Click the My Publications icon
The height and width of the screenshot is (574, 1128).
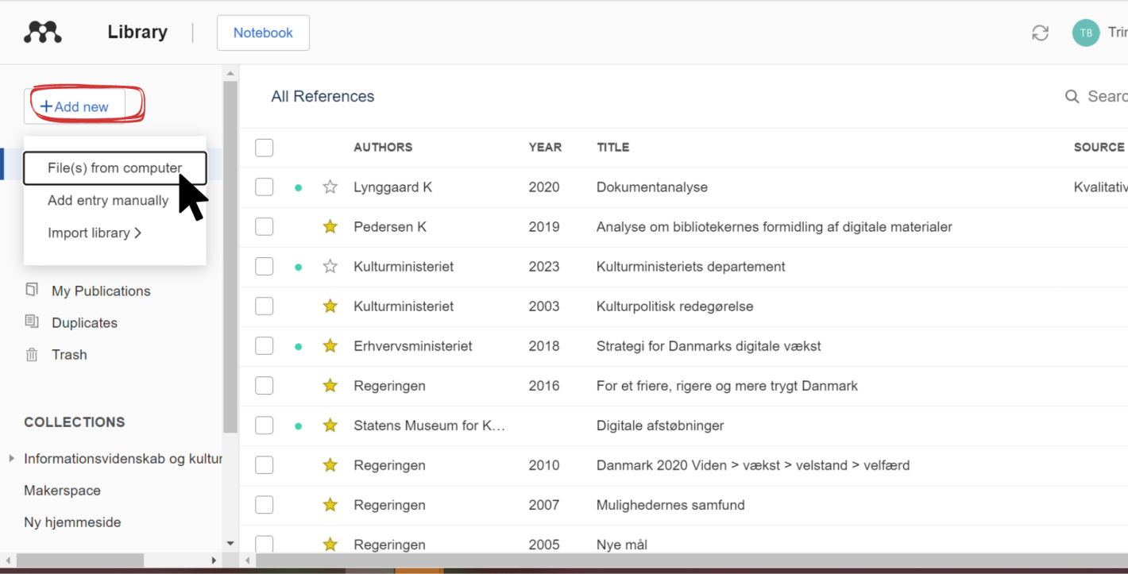pos(32,290)
